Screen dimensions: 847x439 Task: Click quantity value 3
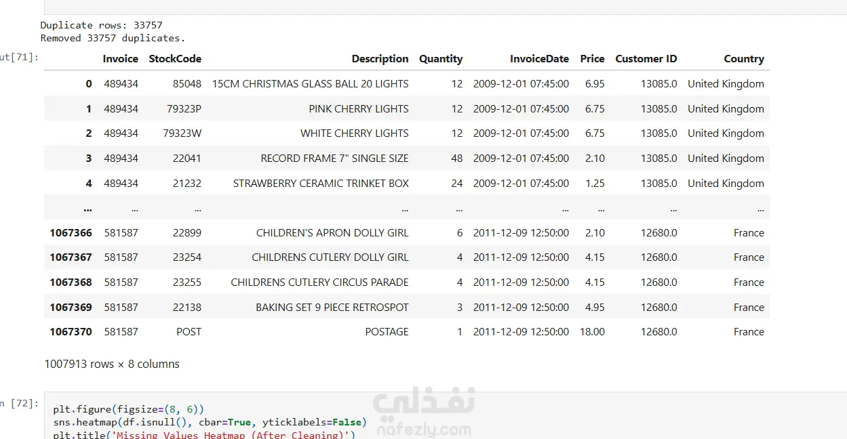(x=460, y=308)
